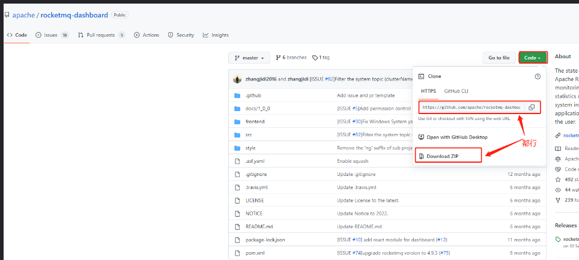The image size is (579, 260).
Task: Open the Actions tab
Action: (x=147, y=35)
